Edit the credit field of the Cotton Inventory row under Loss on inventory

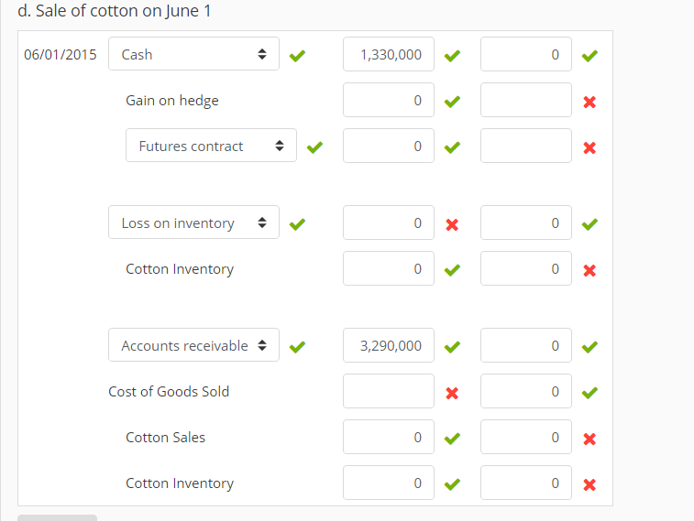[x=526, y=268]
